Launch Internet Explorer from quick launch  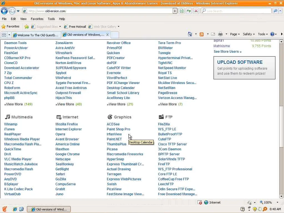pyautogui.click(x=15, y=209)
